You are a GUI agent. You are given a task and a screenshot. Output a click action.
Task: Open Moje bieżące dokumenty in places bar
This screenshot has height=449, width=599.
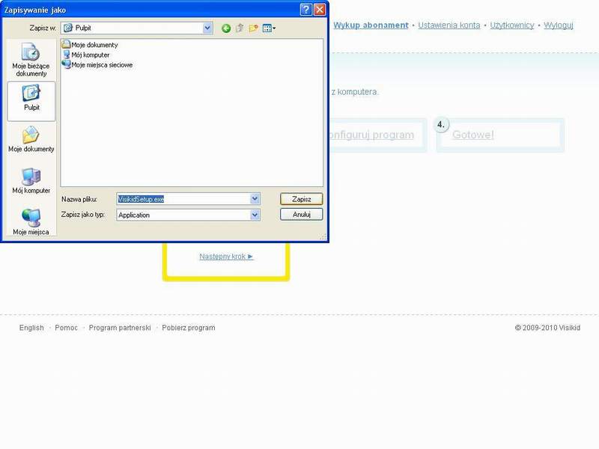[x=31, y=60]
